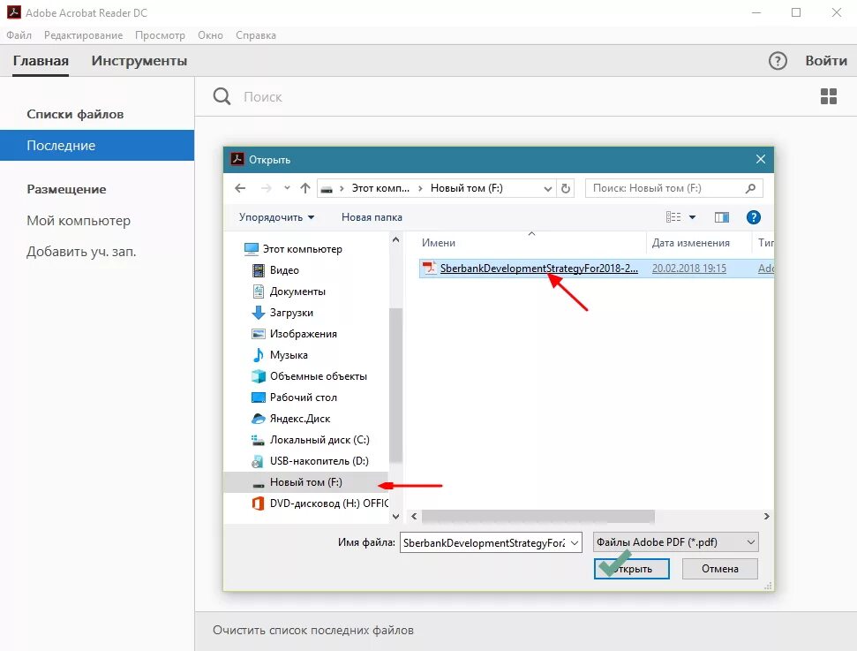Click the magnifier in Поиск: Новый том field
This screenshot has height=651, width=857.
click(x=750, y=188)
